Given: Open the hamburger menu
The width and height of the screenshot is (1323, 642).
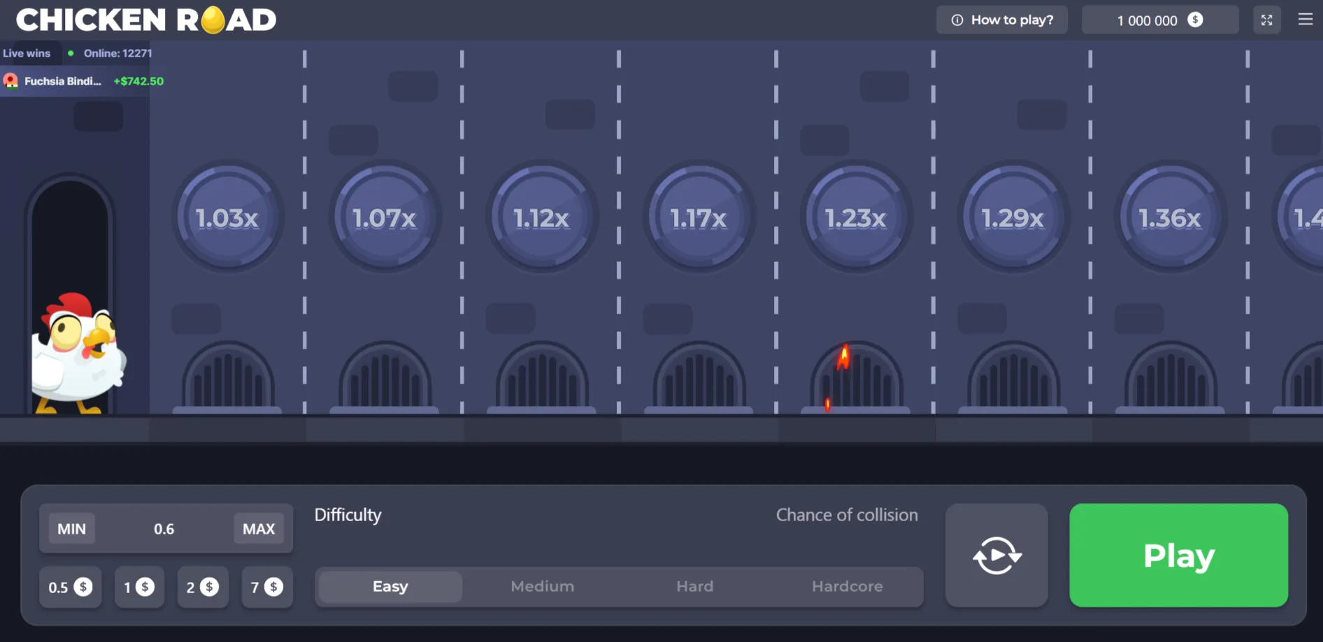Looking at the screenshot, I should [x=1305, y=20].
